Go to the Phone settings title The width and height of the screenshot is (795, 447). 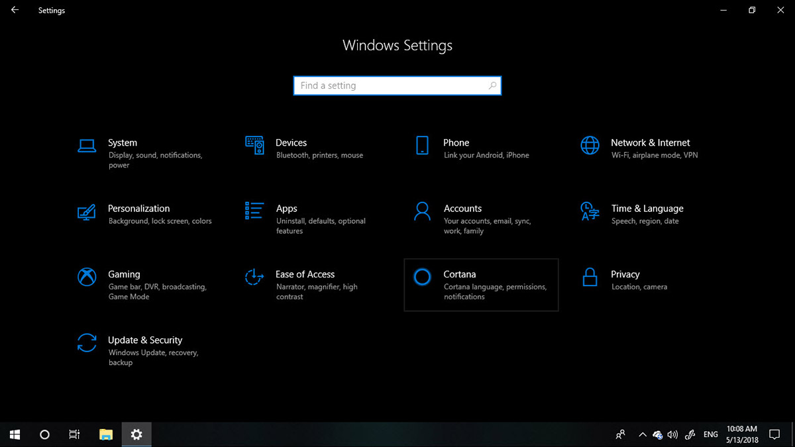tap(456, 142)
